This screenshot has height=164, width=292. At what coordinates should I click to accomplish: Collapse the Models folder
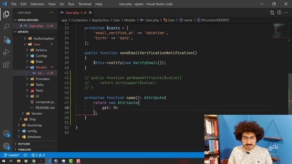click(x=35, y=67)
